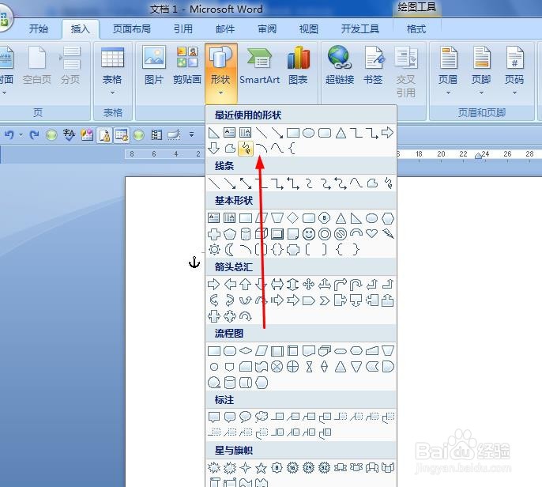Switch to the 邮件 tab
The image size is (542, 487).
point(225,28)
